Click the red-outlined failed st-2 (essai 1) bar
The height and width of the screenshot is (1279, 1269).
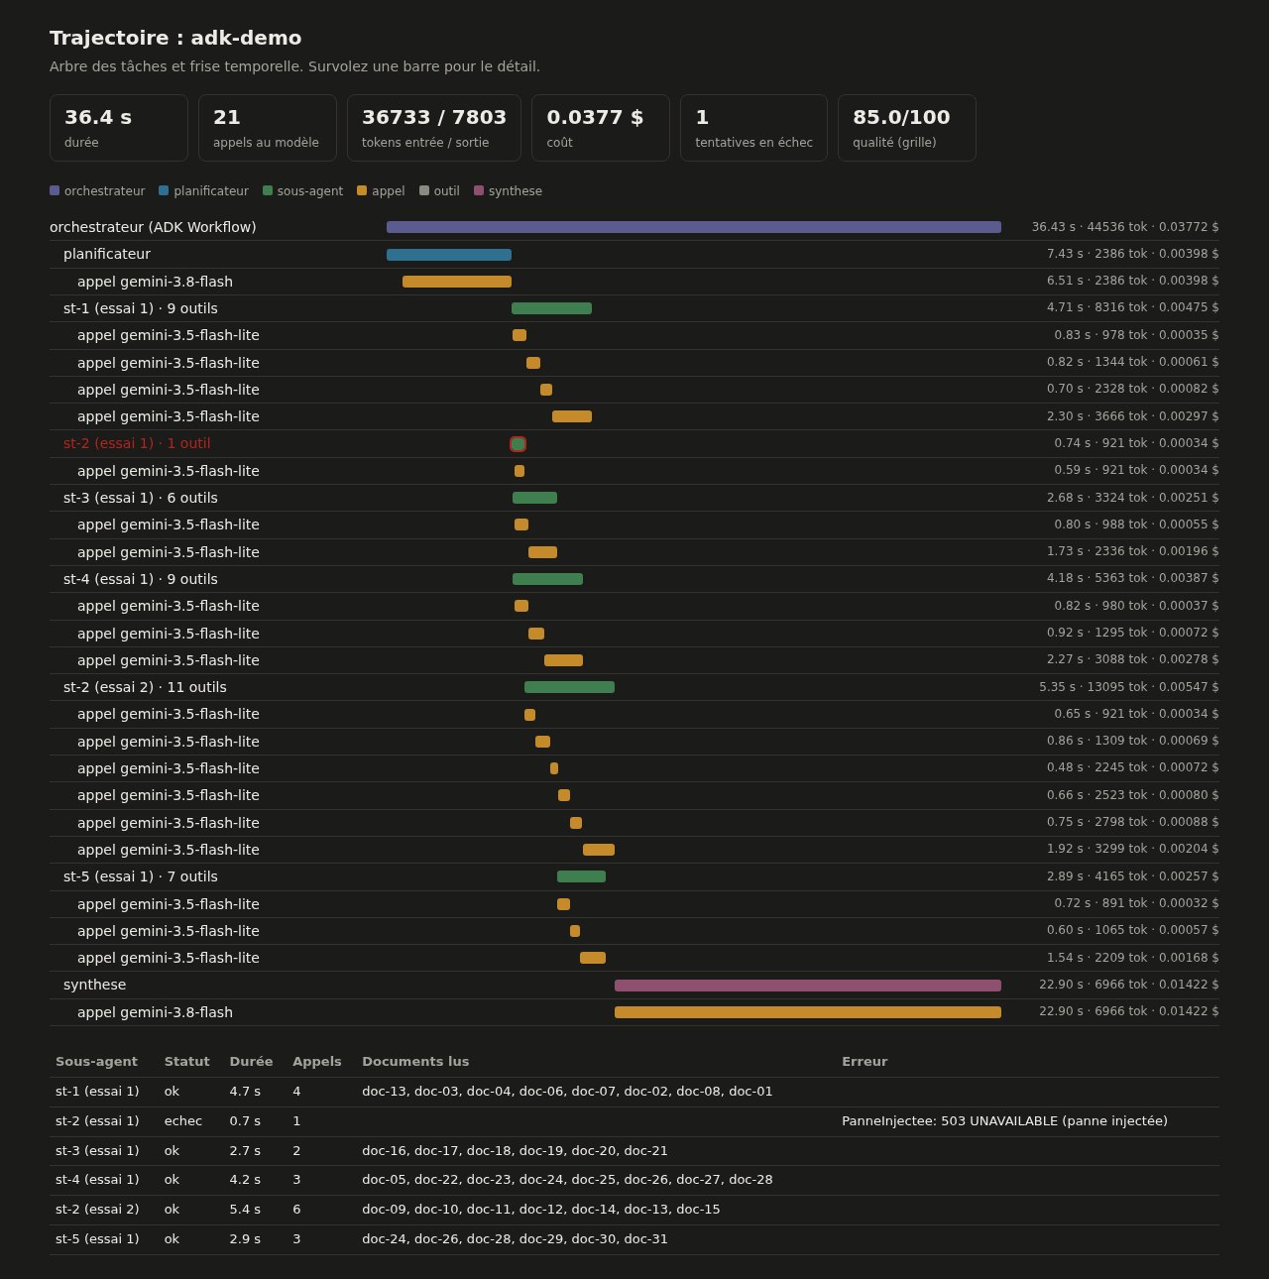518,444
